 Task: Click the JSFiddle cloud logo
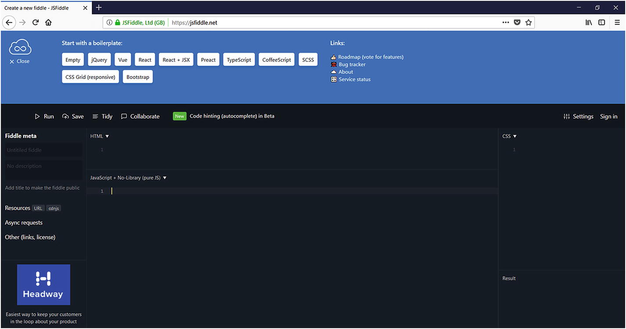tap(20, 47)
